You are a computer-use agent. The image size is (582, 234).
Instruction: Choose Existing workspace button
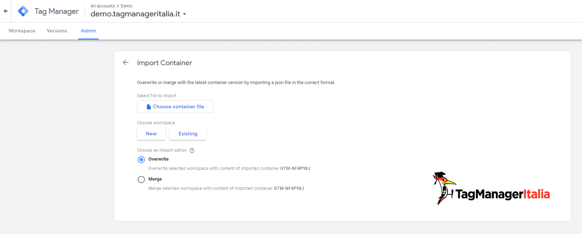tap(188, 134)
